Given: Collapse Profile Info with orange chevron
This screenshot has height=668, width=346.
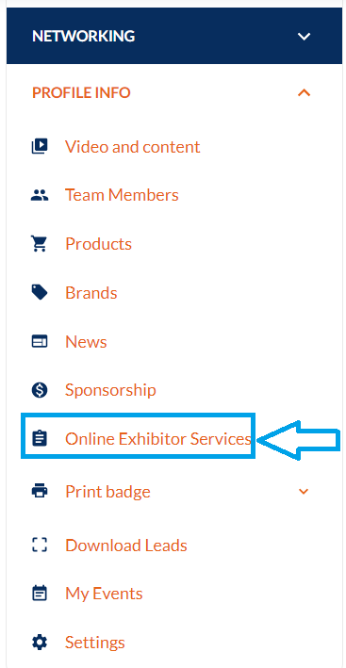Looking at the screenshot, I should coord(304,92).
